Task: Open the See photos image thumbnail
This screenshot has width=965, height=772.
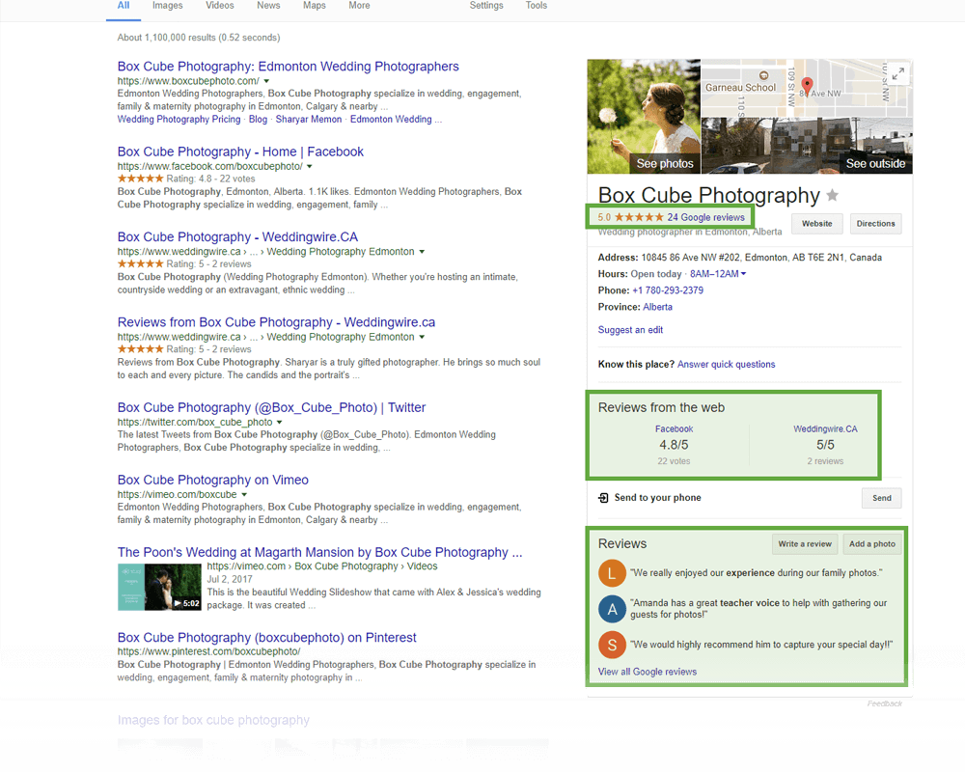Action: tap(644, 117)
